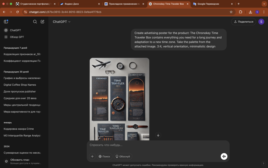Screen dimensions: 268x168
Task: Open the generated Chronokey poster image
Action: point(119,99)
